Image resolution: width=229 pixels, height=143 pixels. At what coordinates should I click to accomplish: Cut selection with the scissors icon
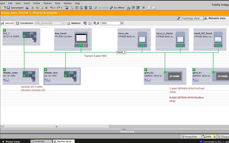[32, 8]
